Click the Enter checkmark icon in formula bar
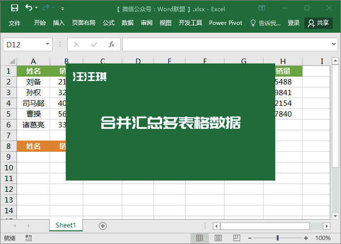Screen dimensions: 341x244 94,45
